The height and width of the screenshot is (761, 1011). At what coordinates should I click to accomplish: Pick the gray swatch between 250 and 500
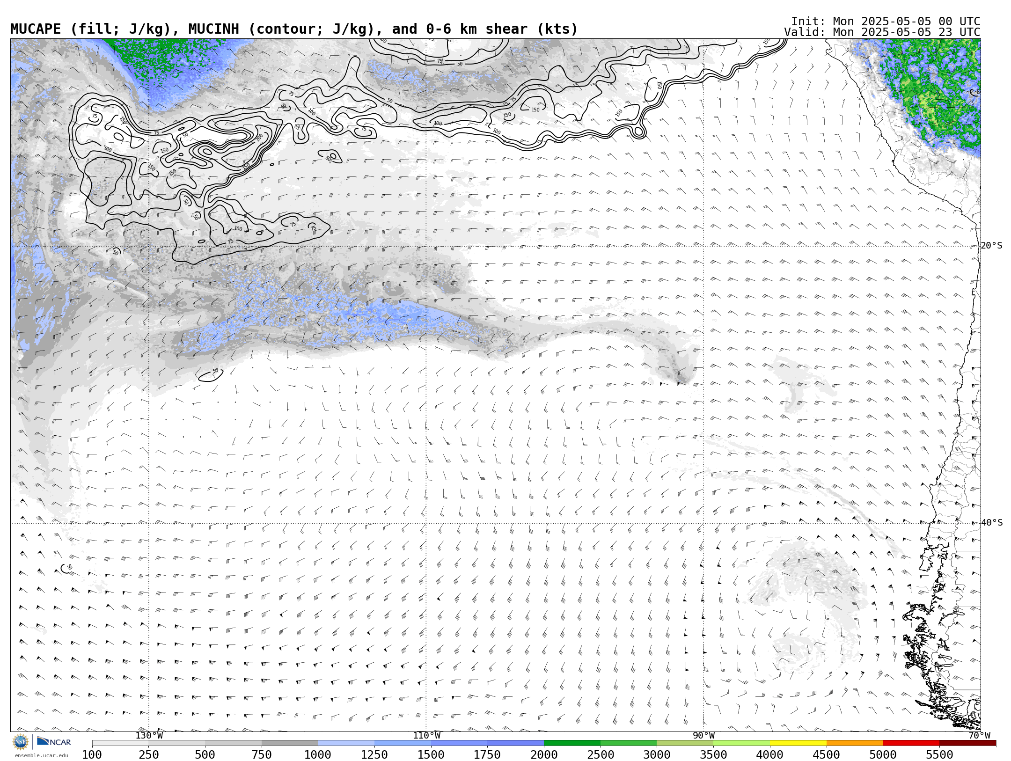[x=177, y=743]
